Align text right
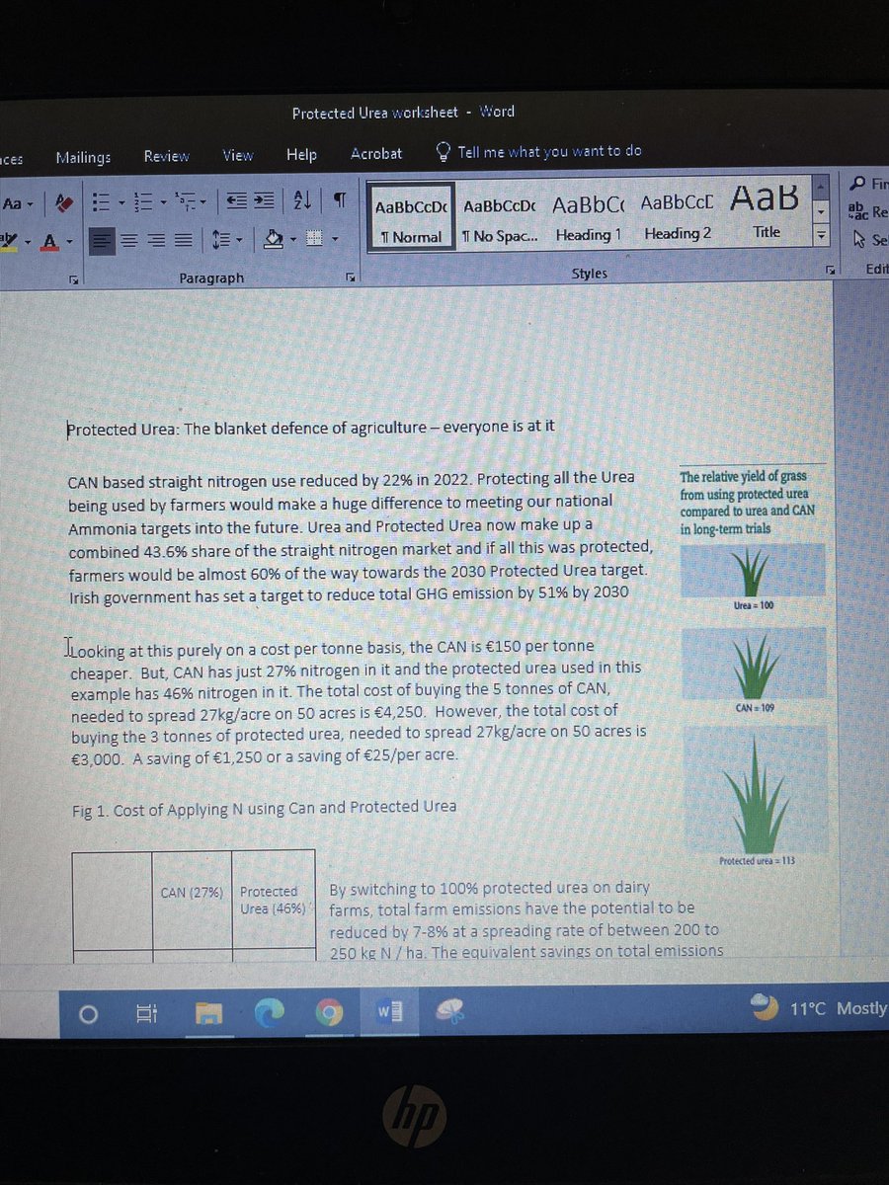Image resolution: width=889 pixels, height=1185 pixels. tap(156, 238)
